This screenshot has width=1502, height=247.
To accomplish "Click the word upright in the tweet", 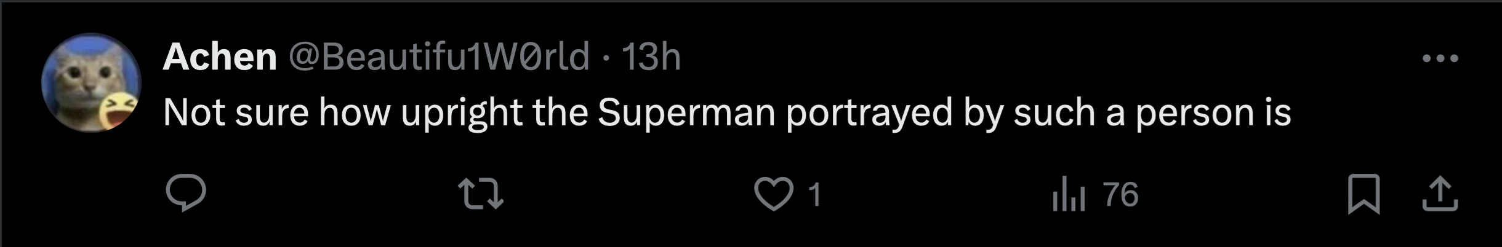I will coord(462,114).
